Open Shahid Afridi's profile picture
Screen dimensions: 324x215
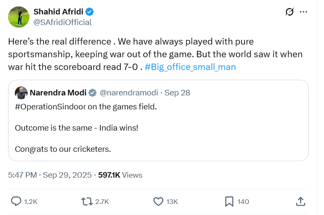click(18, 17)
